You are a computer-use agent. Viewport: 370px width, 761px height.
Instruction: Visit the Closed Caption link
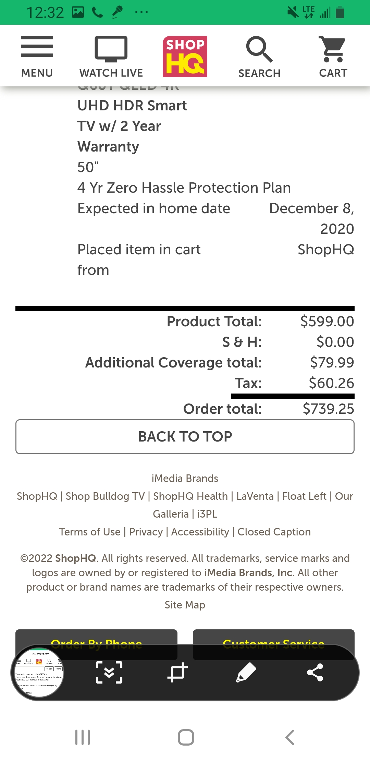(x=274, y=532)
